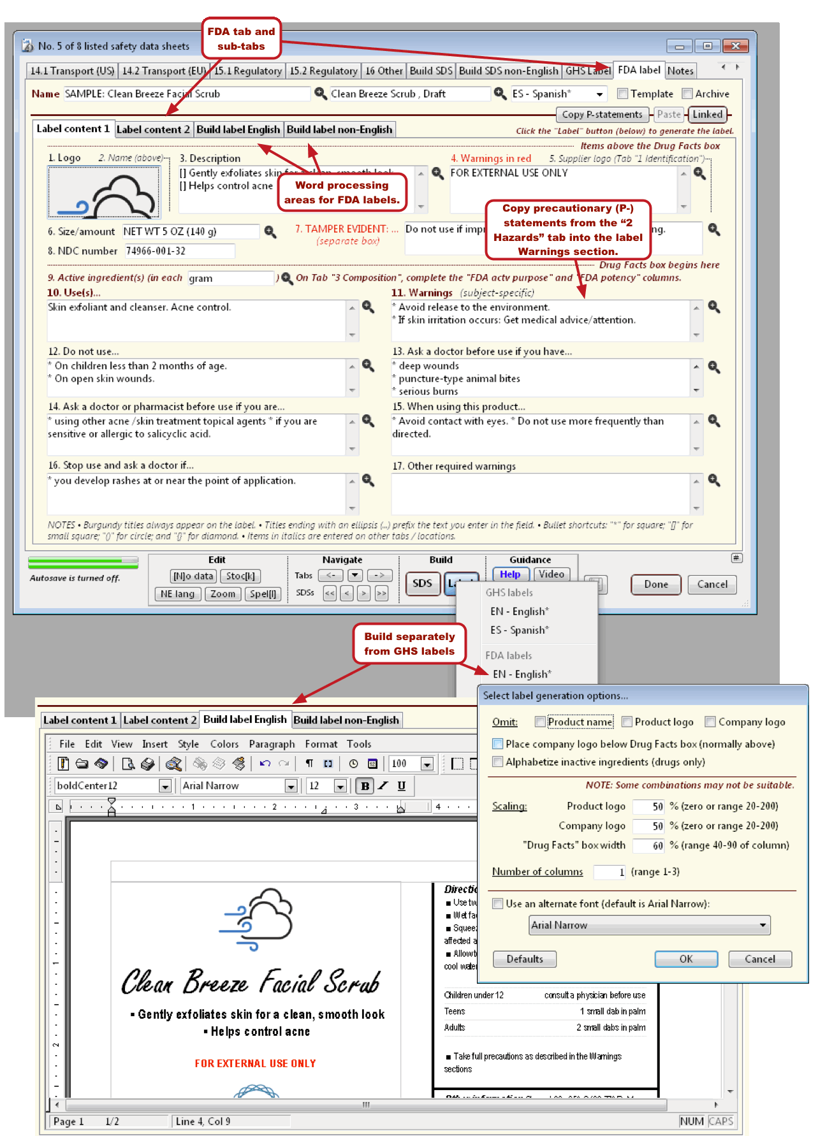Viewport: 818px width, 1136px height.
Task: Check Omit Product name option
Action: [540, 722]
